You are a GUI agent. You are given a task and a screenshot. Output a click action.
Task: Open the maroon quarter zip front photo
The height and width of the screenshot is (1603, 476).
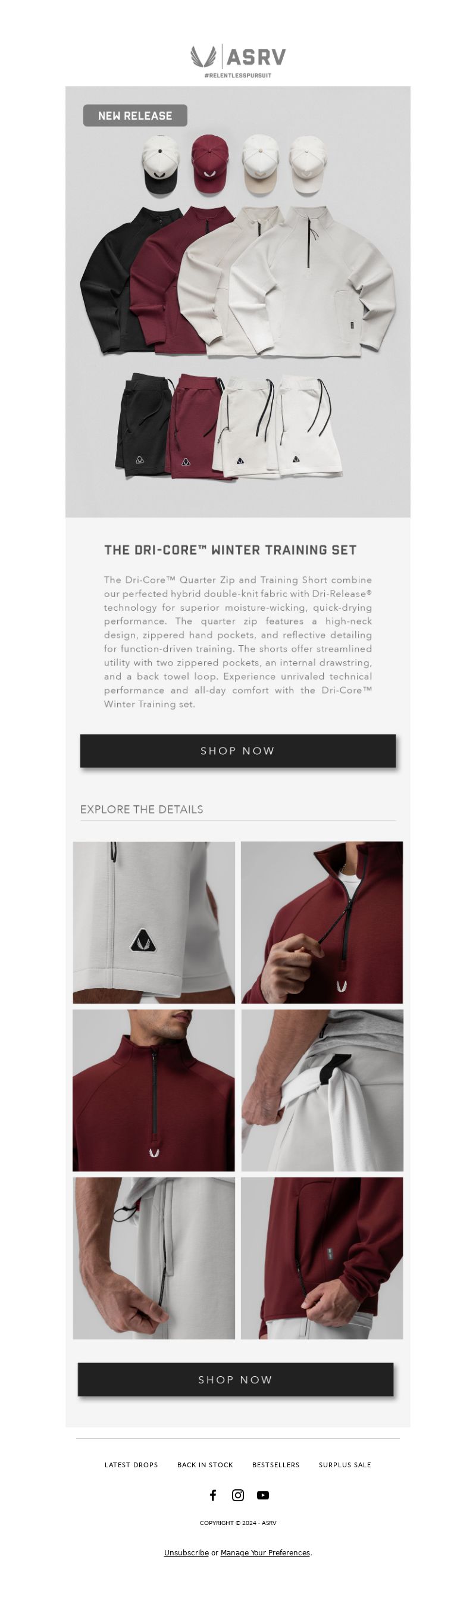point(154,1090)
